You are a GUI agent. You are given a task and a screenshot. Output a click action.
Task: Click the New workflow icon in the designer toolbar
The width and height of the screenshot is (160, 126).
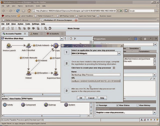tap(3, 28)
